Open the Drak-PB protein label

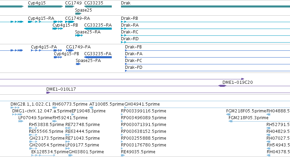tap(133, 47)
